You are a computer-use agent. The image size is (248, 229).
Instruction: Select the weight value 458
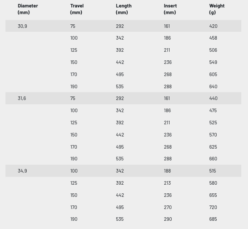213,38
